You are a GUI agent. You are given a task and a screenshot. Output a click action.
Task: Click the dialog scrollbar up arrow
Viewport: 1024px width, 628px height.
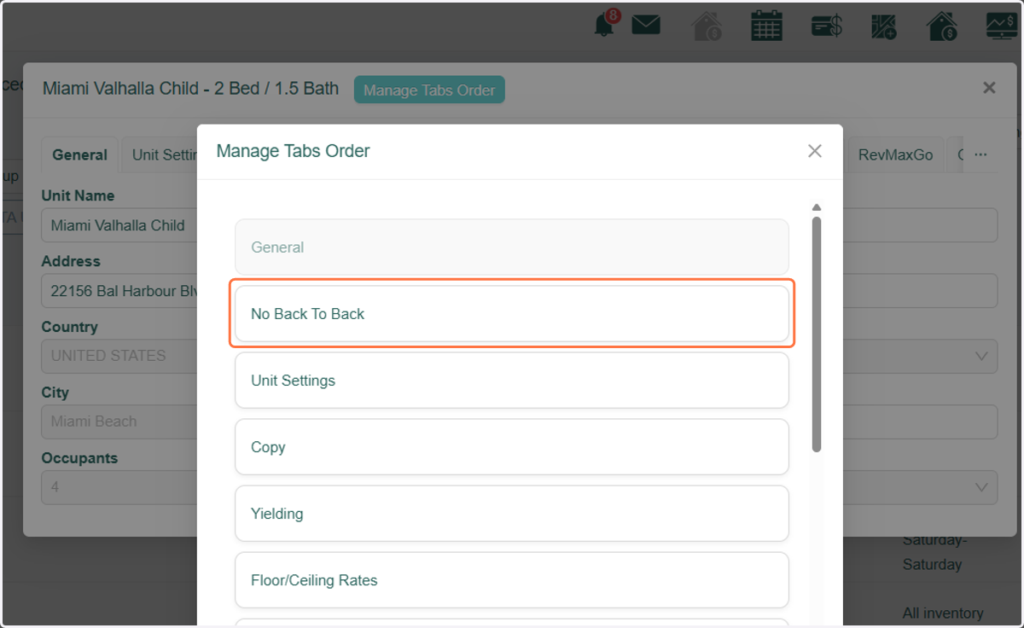(817, 207)
